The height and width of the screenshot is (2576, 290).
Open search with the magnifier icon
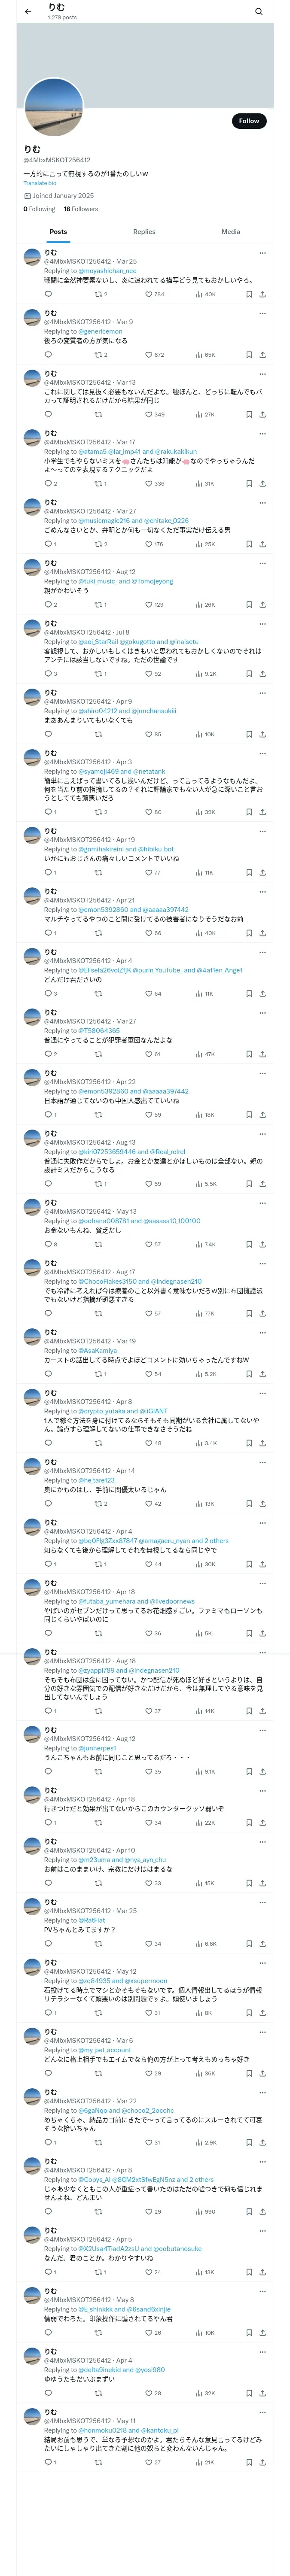[x=259, y=12]
